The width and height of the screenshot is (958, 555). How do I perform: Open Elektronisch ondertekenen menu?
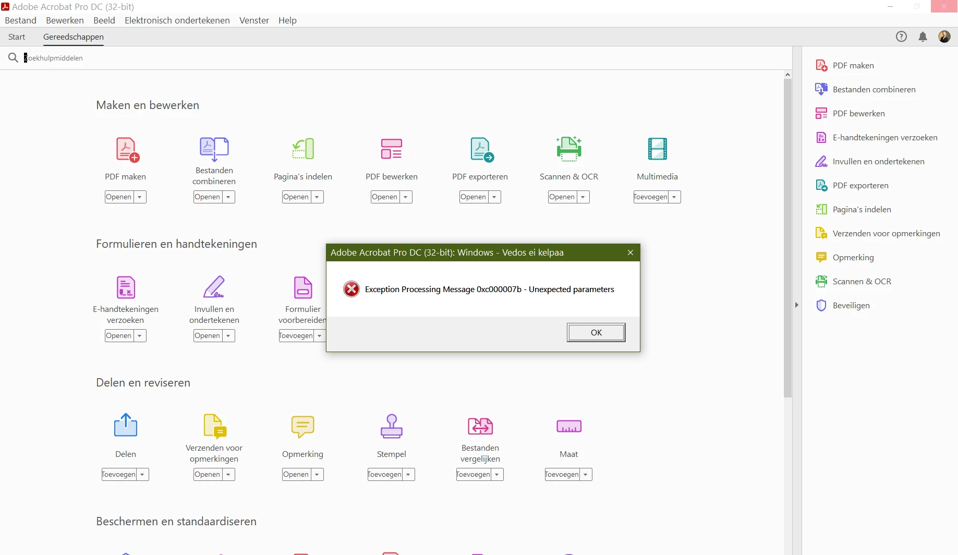tap(177, 20)
